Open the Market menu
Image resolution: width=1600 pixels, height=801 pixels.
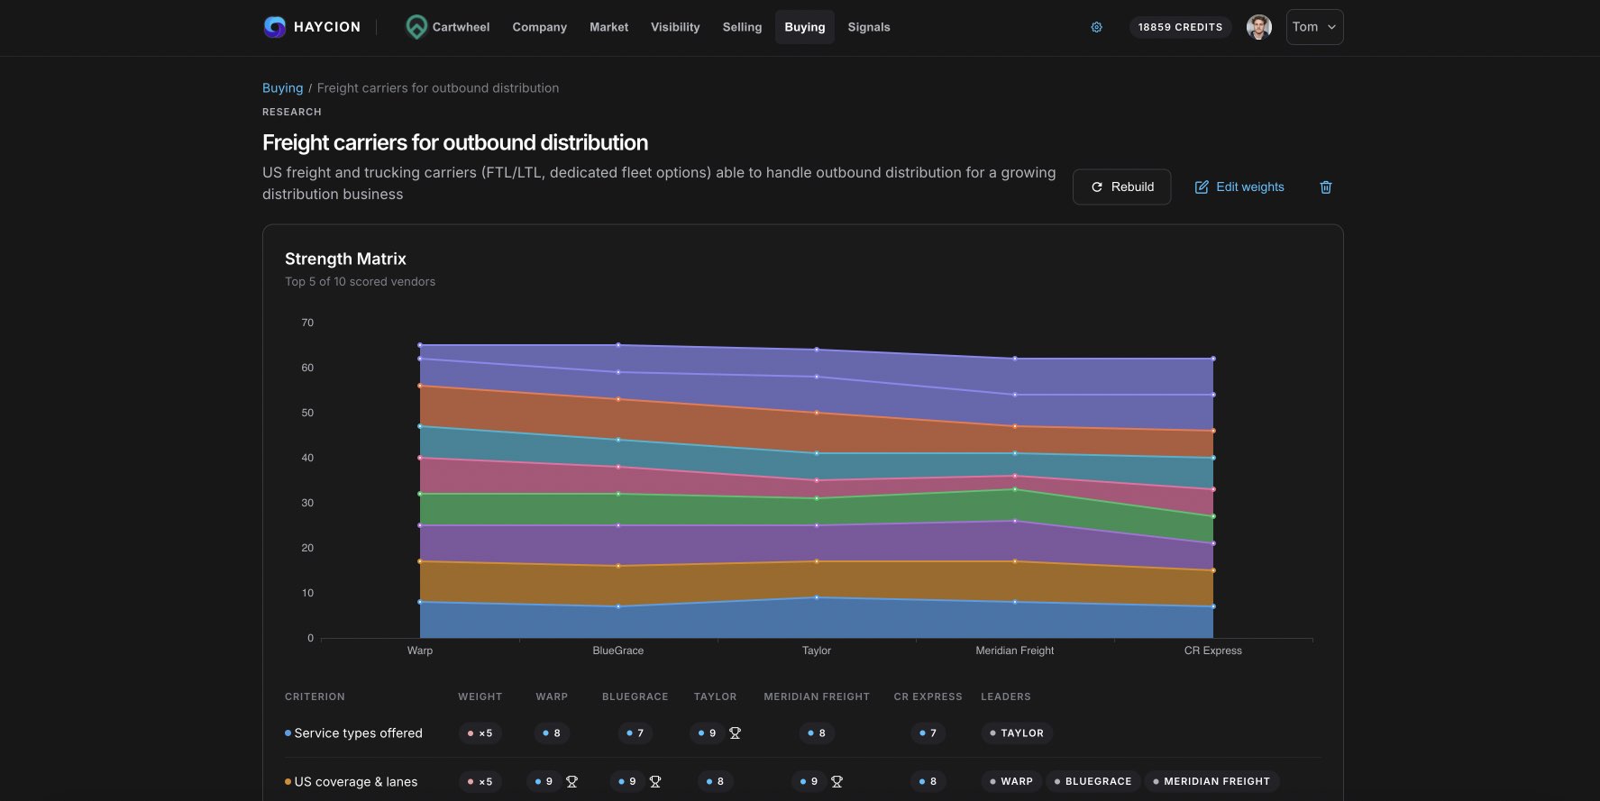click(x=608, y=27)
